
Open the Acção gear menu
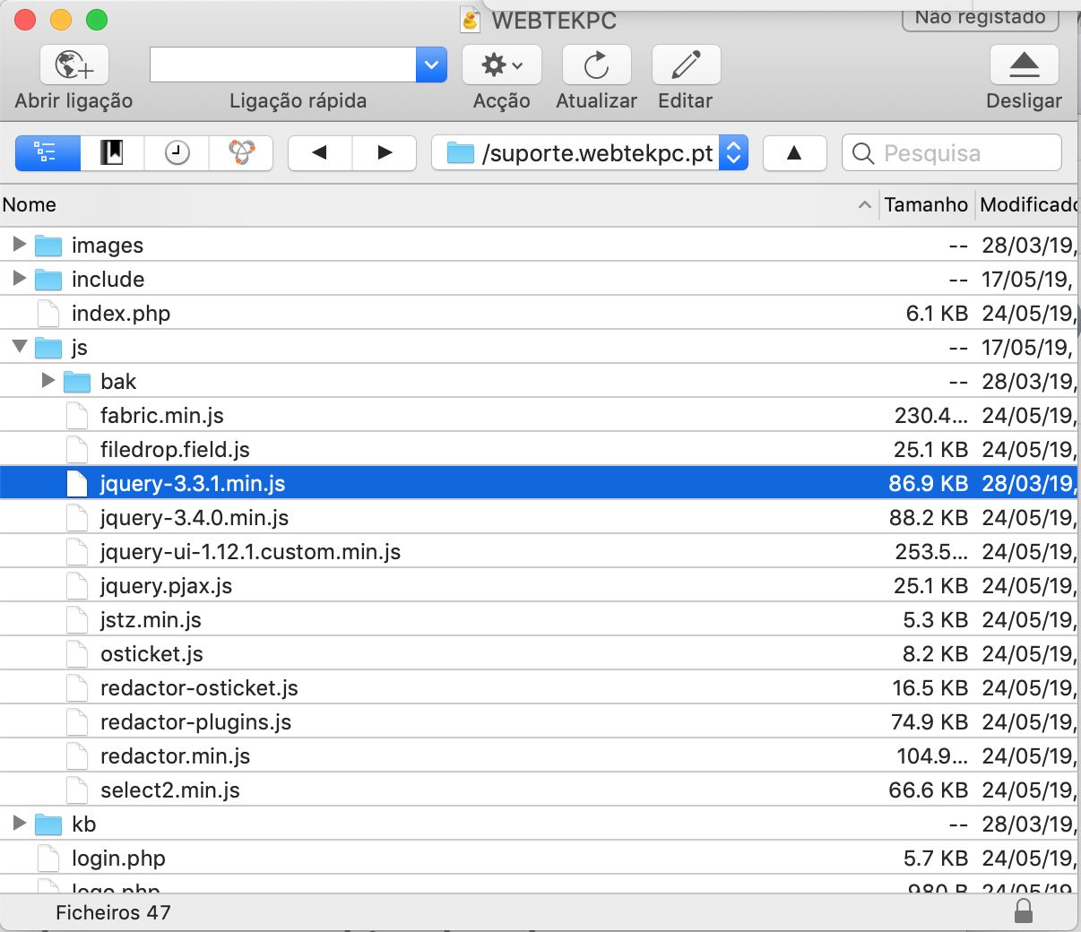click(x=501, y=65)
